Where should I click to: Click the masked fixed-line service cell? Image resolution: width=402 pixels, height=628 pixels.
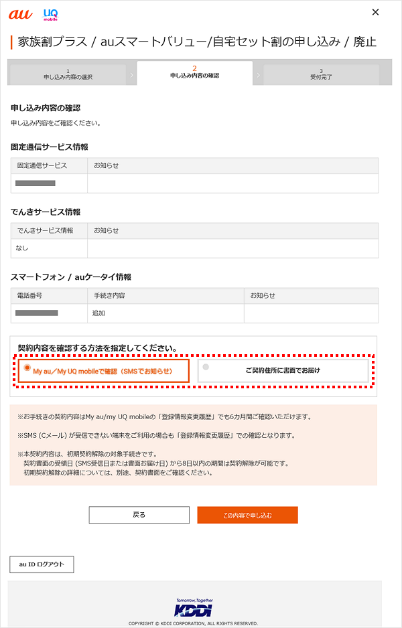pyautogui.click(x=50, y=183)
